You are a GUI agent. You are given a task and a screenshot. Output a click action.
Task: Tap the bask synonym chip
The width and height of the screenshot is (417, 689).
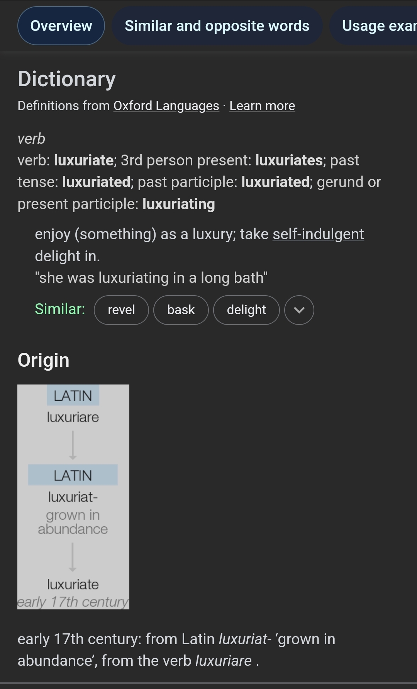[181, 310]
